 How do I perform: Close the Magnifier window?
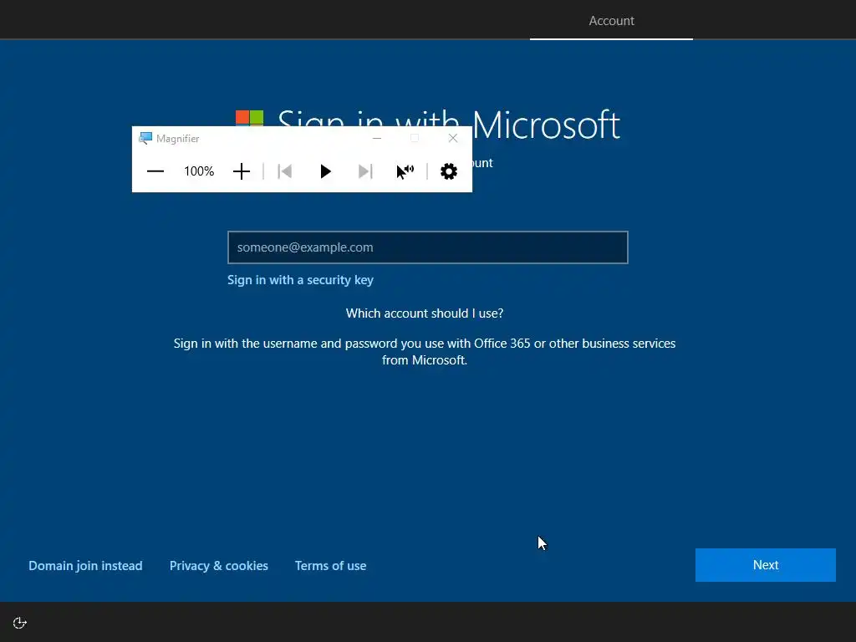(453, 138)
